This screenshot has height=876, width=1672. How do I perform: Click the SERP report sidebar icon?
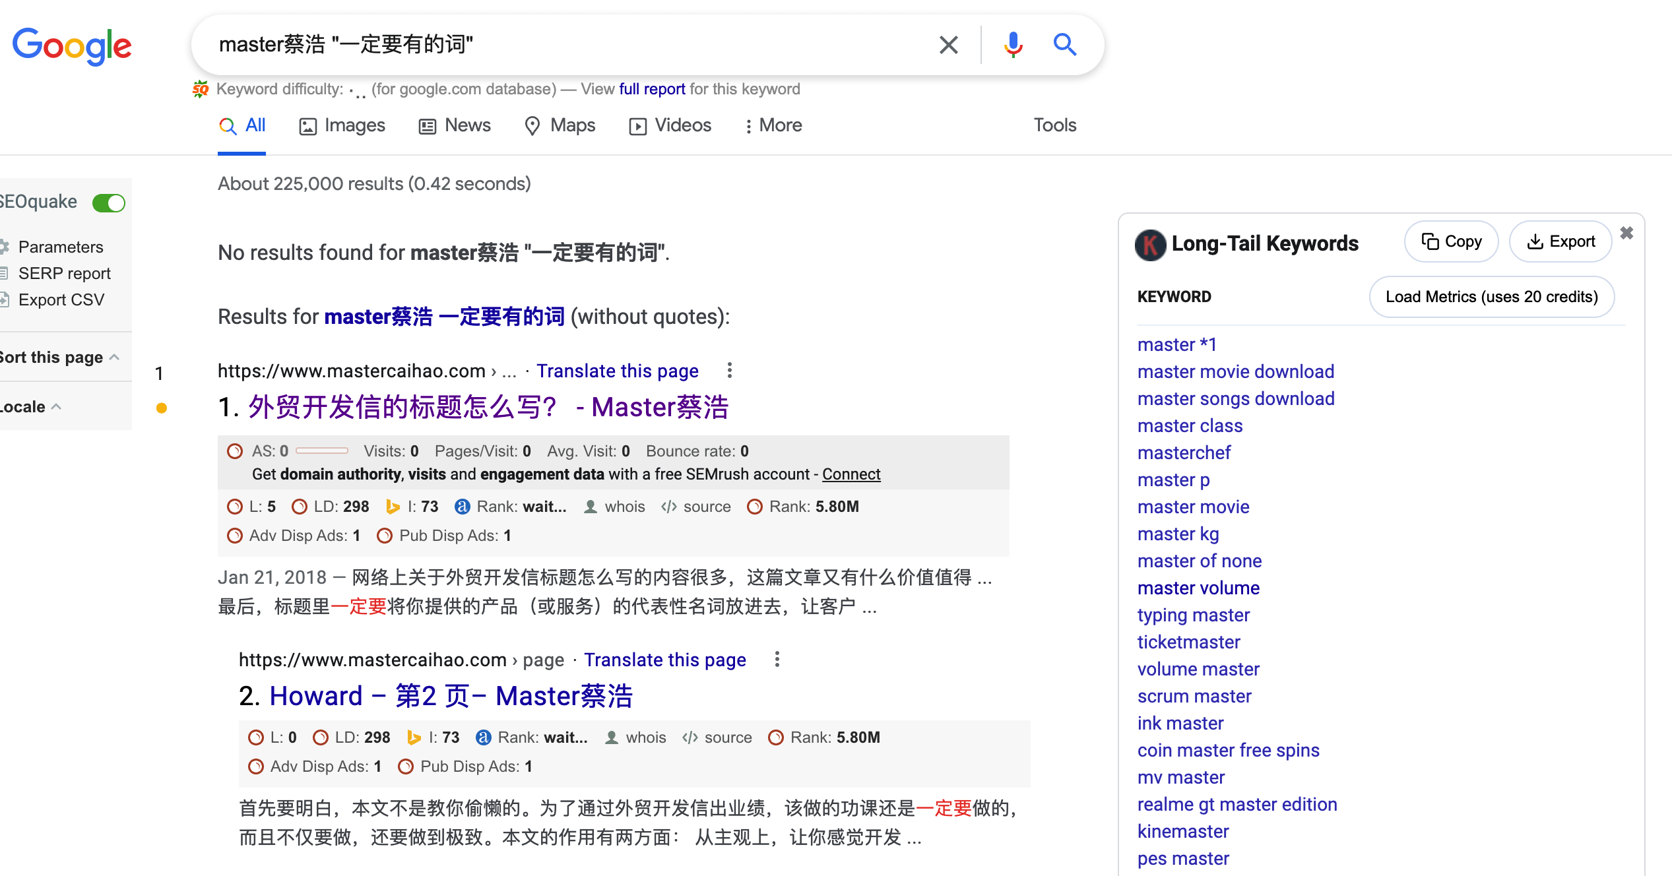point(4,273)
